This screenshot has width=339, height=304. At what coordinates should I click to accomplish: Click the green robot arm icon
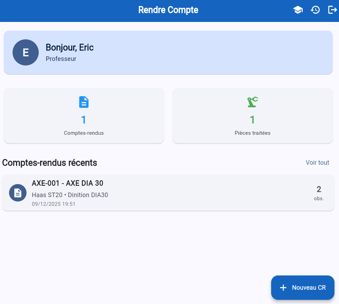pyautogui.click(x=253, y=102)
